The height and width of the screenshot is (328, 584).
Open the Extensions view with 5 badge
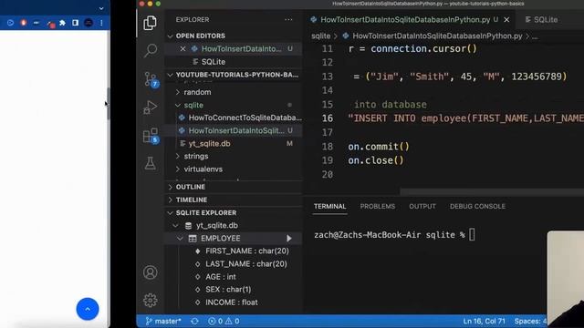coord(151,136)
